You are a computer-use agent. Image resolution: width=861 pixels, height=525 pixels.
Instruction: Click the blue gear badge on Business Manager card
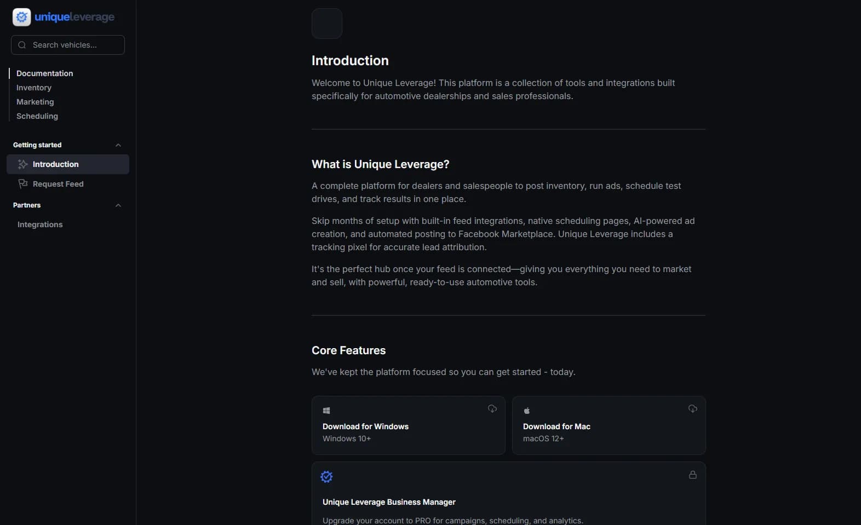coord(326,477)
